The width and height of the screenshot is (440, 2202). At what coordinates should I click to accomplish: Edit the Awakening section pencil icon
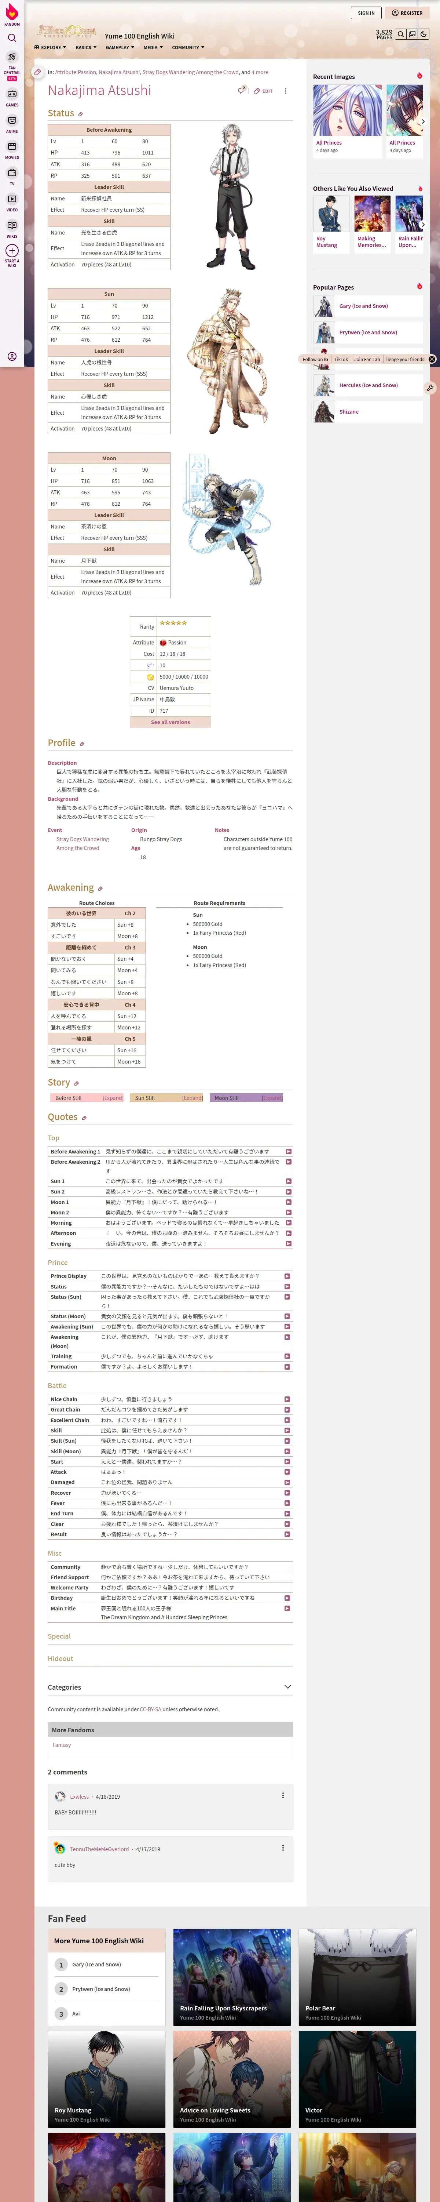[x=100, y=889]
